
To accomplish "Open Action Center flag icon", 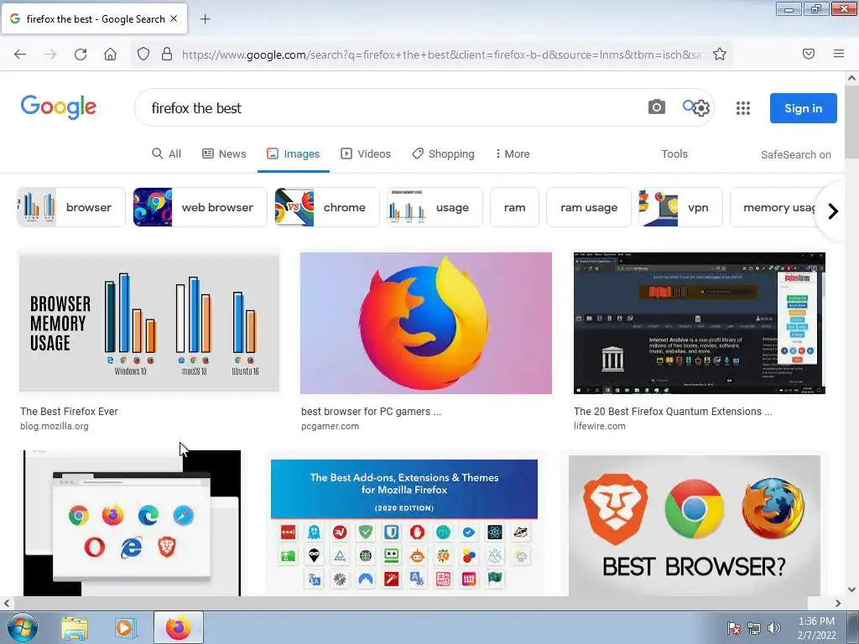I will [733, 628].
